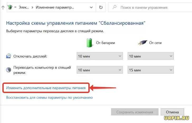The image size is (192, 123).
Task: Open battery sleep time dropdown
Action: pos(100,70)
